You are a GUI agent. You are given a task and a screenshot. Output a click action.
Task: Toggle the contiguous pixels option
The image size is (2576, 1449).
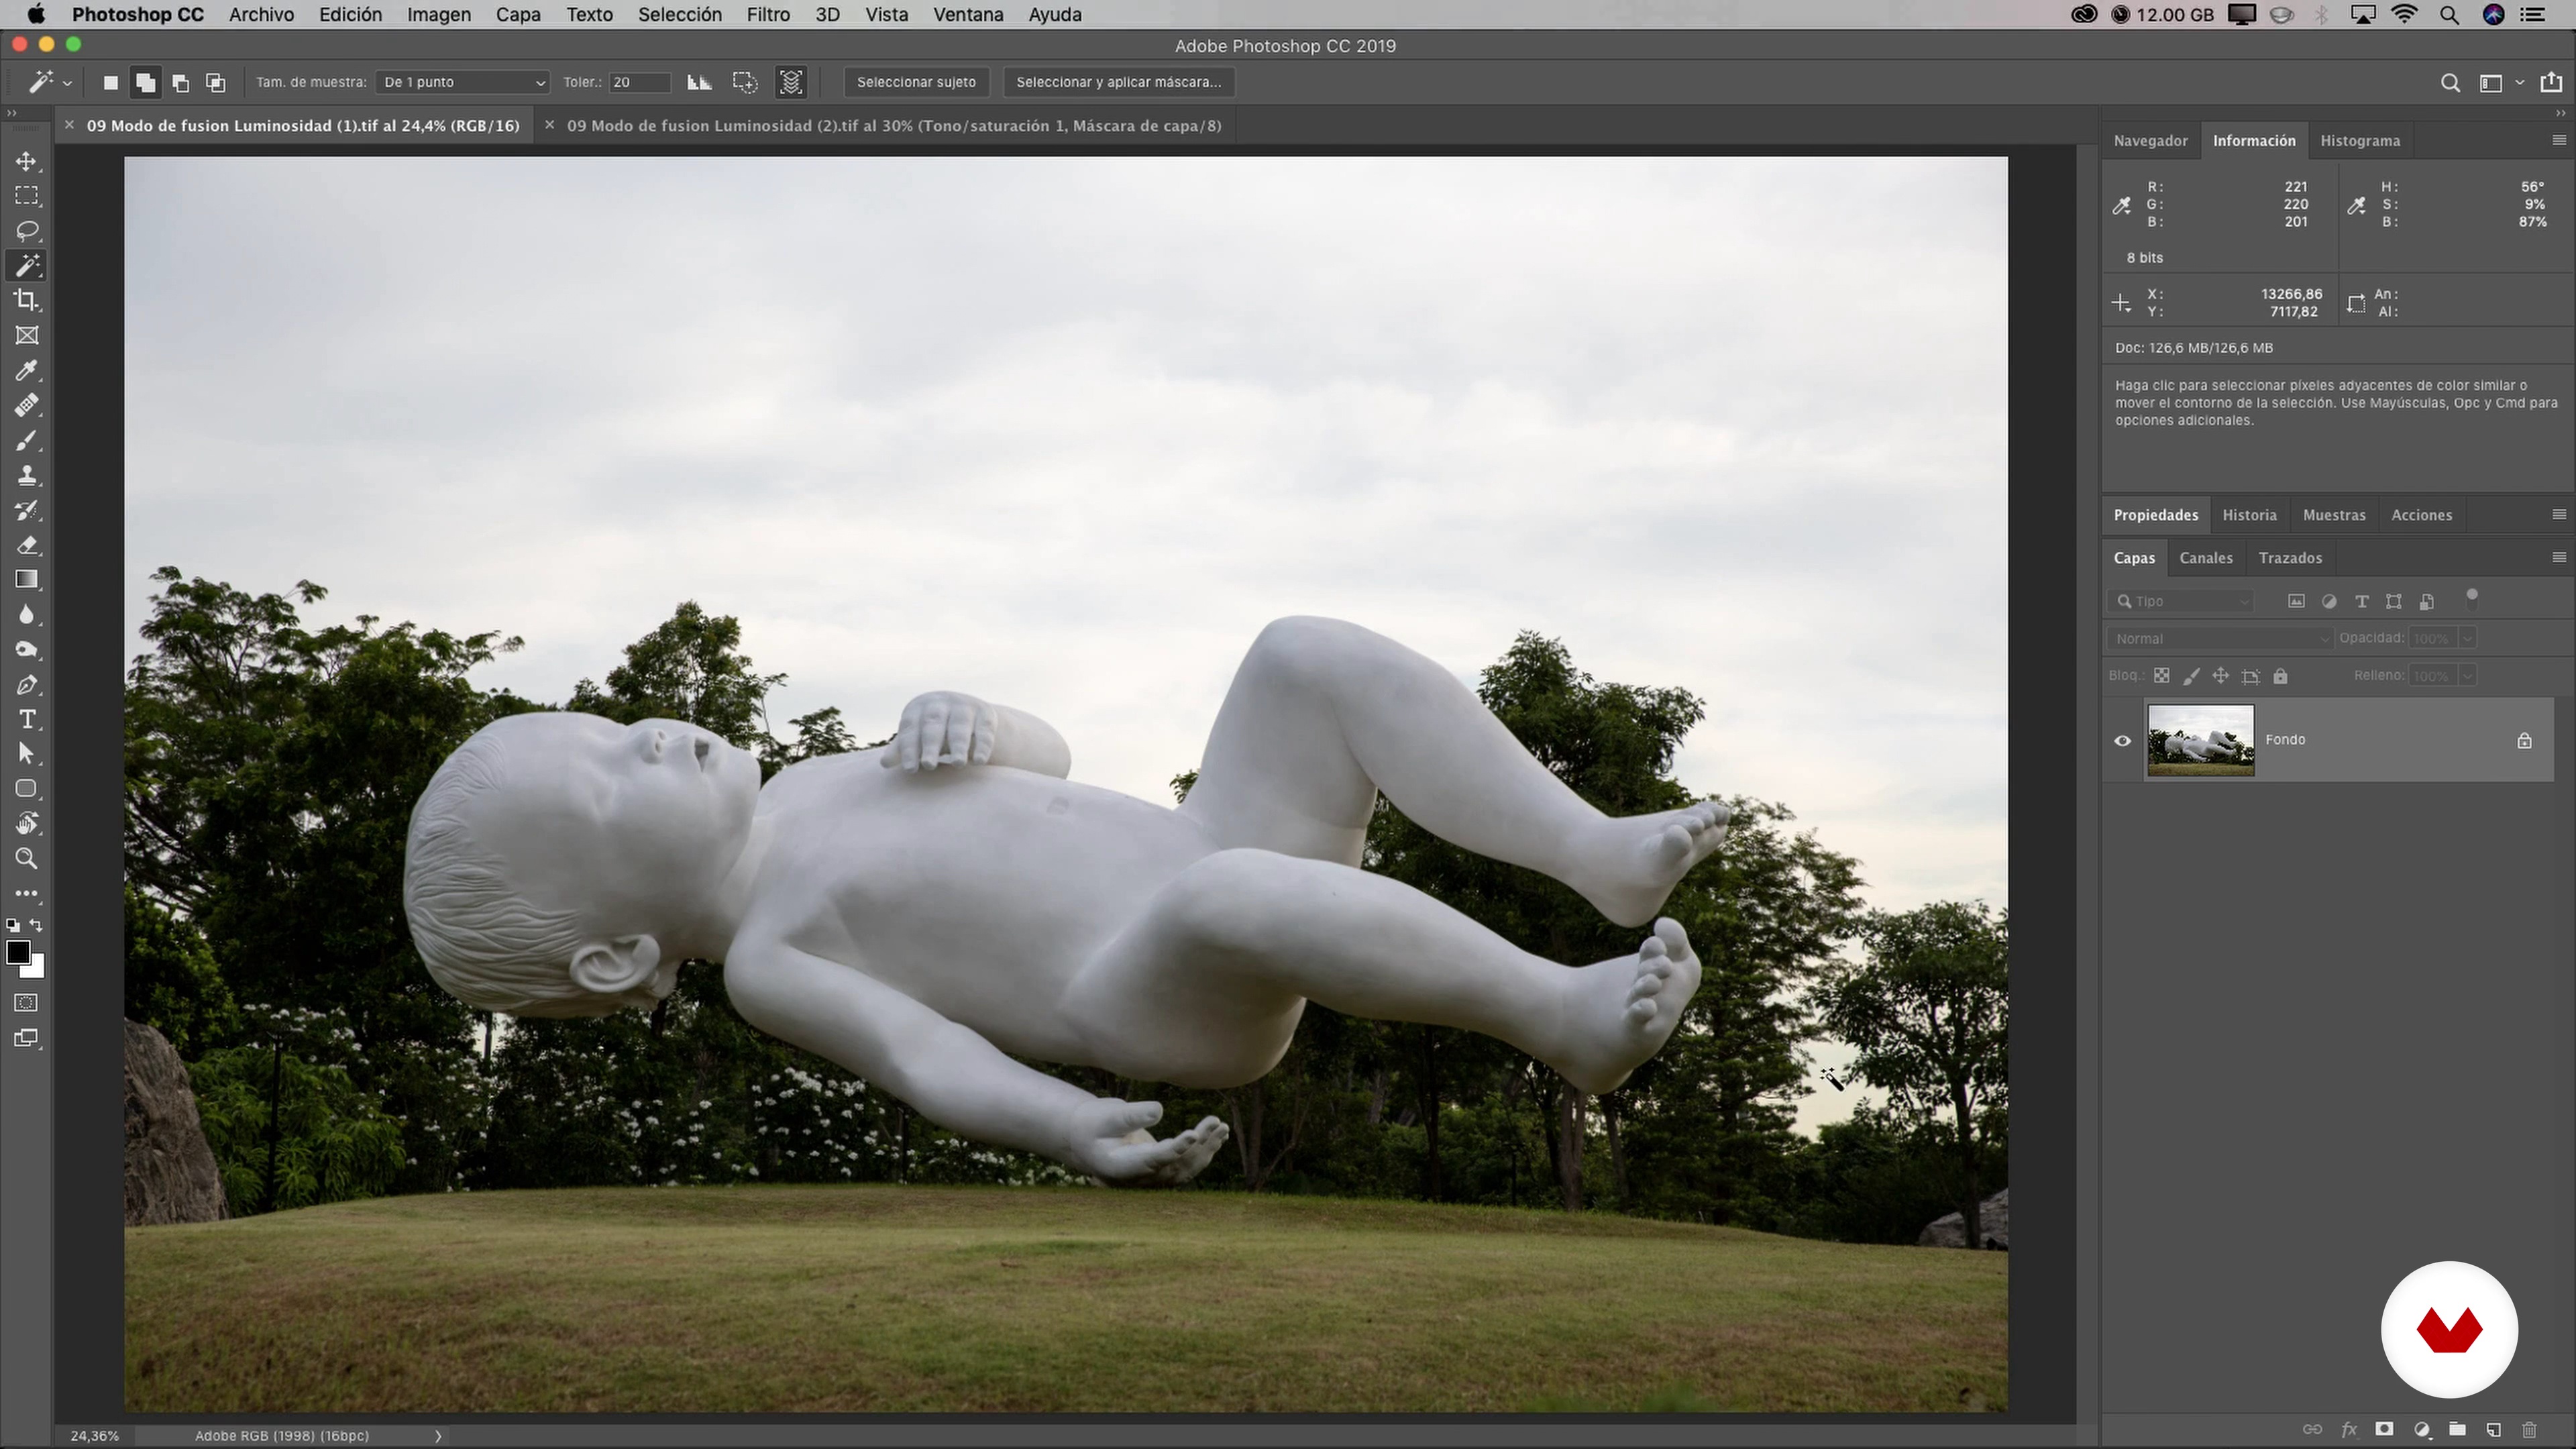point(745,83)
